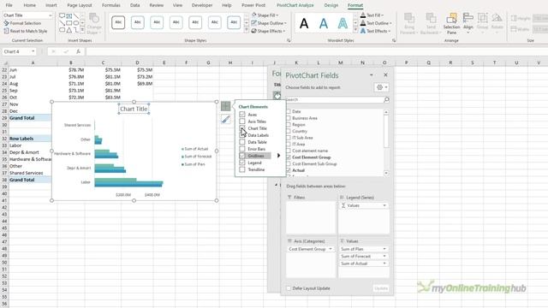Check the Region field
548x308 pixels.
[289, 125]
